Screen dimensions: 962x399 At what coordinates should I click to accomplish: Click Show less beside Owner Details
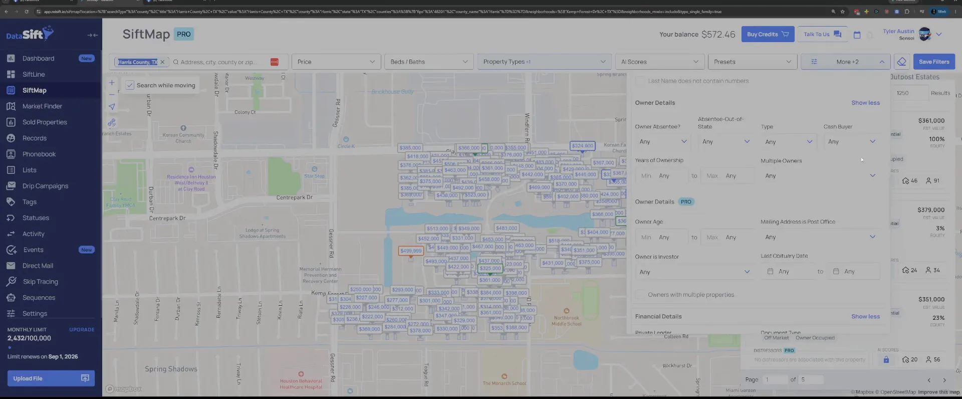865,103
